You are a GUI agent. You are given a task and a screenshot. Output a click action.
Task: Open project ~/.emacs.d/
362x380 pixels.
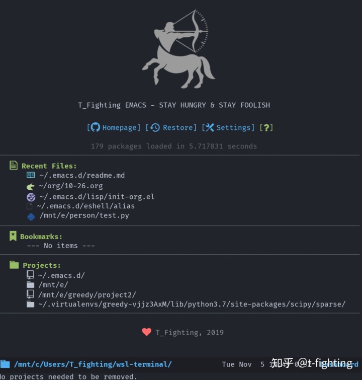(61, 275)
